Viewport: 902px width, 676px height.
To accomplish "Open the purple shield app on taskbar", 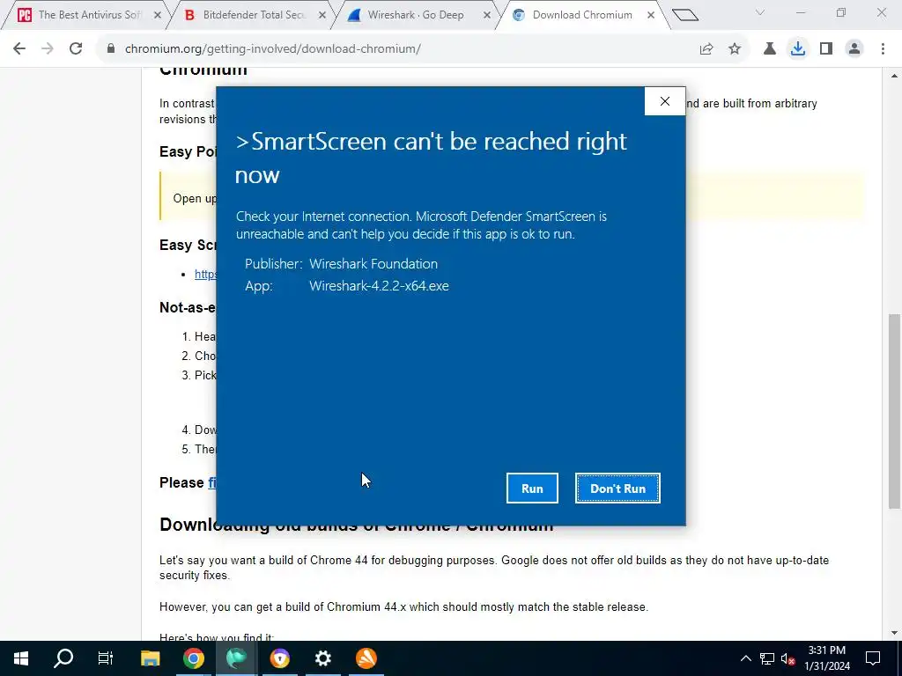I will point(279,658).
